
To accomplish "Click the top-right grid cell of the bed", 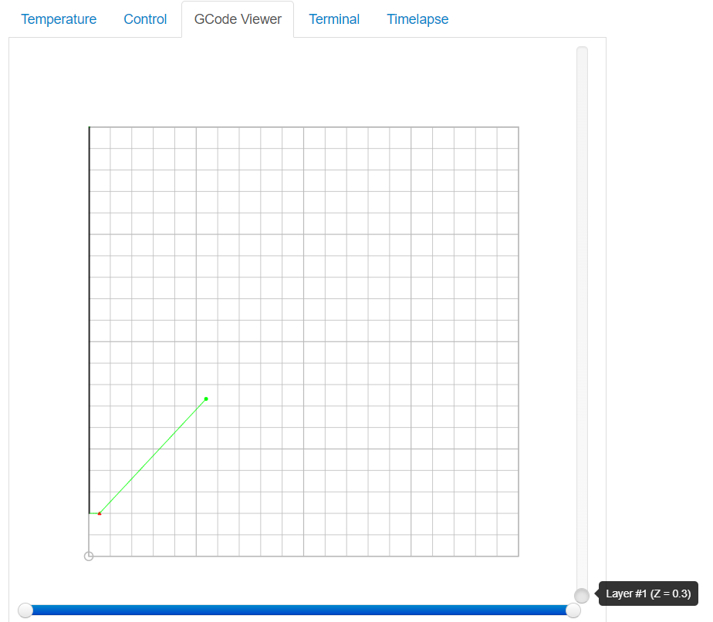I will pyautogui.click(x=507, y=136).
